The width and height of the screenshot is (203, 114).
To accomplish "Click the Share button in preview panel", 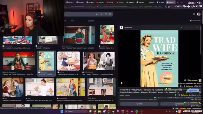I will pos(139,104).
